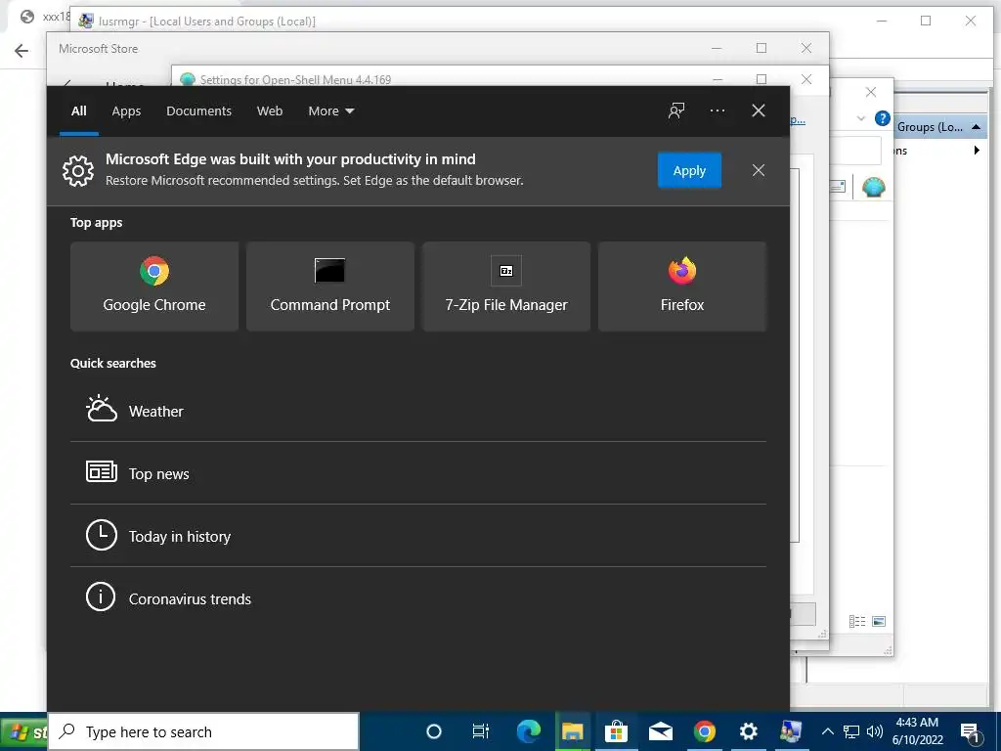Click the search feedback person icon

676,110
